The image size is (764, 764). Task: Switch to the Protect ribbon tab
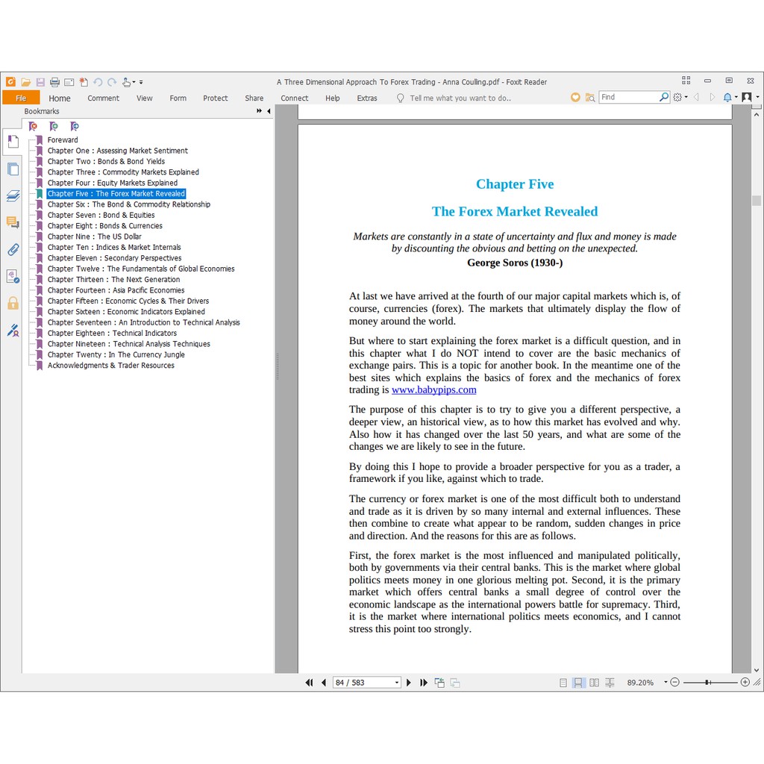tap(216, 98)
